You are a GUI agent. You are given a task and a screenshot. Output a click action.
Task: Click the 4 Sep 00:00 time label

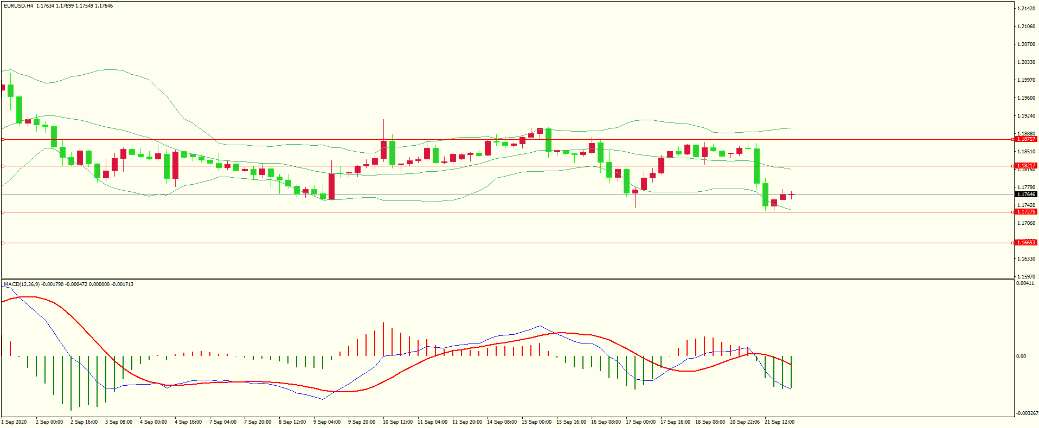(153, 422)
